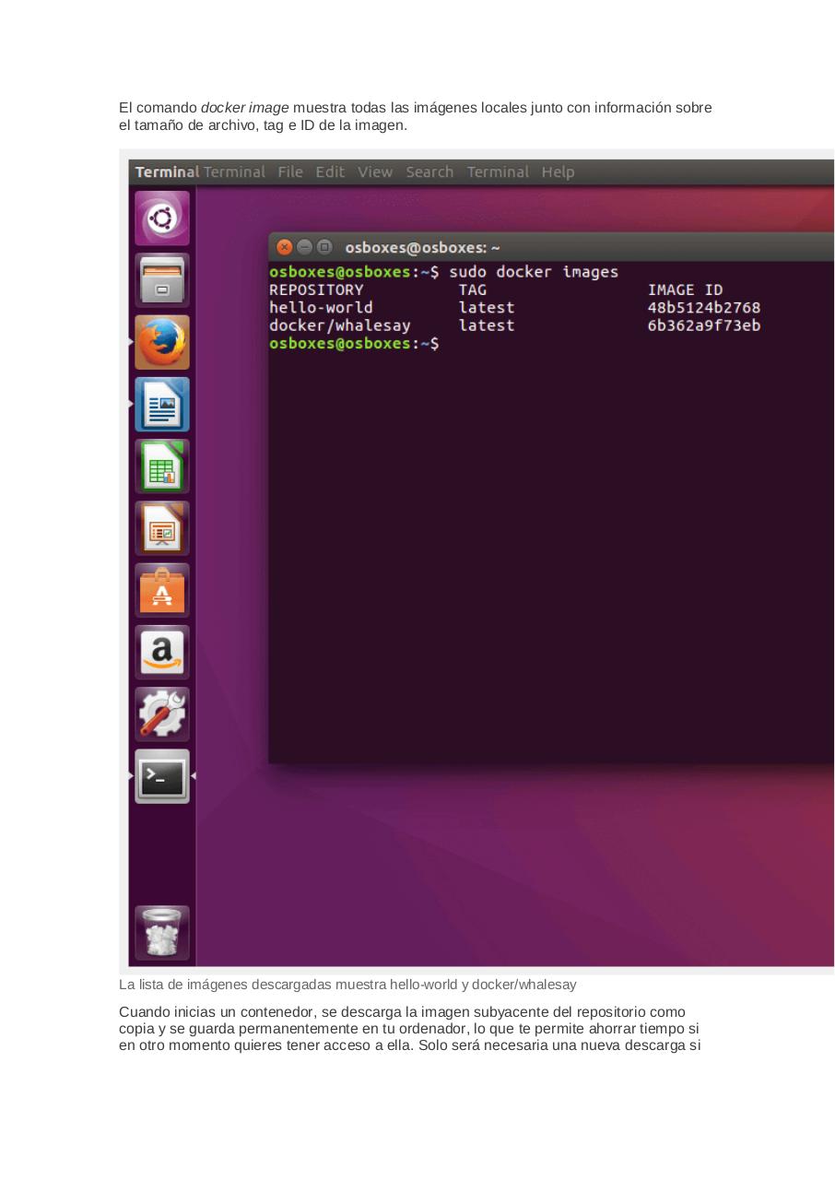Select the Terminal icon in the dock

(161, 775)
